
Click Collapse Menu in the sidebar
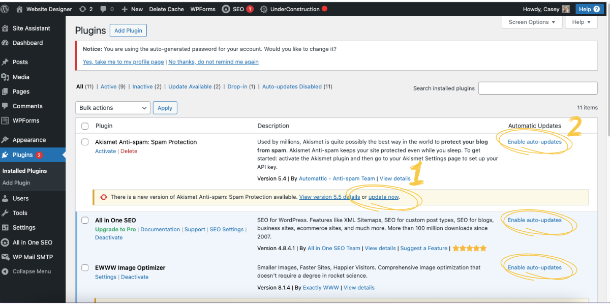coord(33,271)
